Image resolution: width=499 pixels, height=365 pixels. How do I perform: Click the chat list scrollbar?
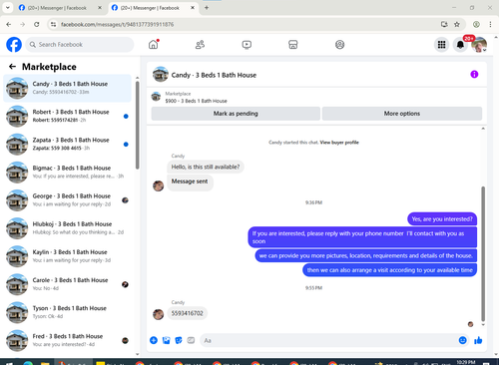(x=138, y=125)
